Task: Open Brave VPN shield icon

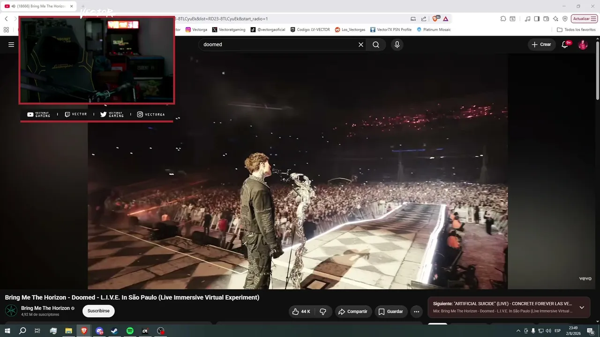Action: coord(565,19)
